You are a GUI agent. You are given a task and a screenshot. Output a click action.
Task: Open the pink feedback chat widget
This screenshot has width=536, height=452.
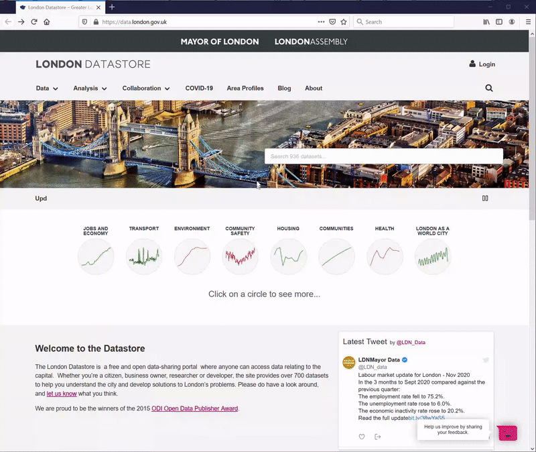(507, 433)
